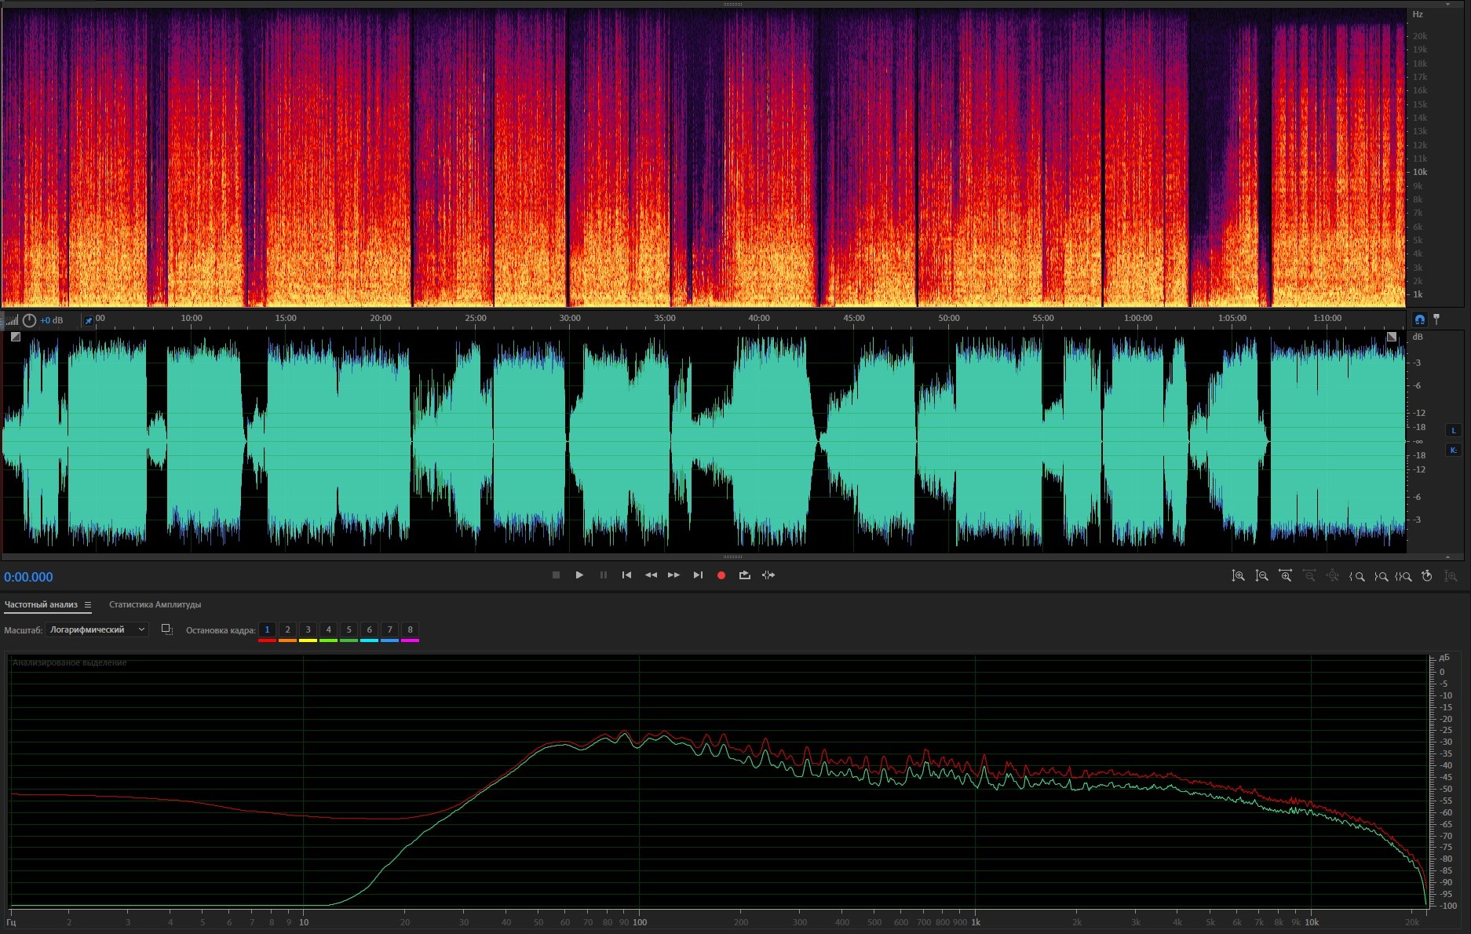Click the fast forward button

pos(673,575)
